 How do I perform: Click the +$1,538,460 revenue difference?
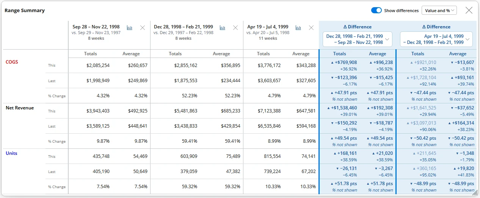point(344,108)
